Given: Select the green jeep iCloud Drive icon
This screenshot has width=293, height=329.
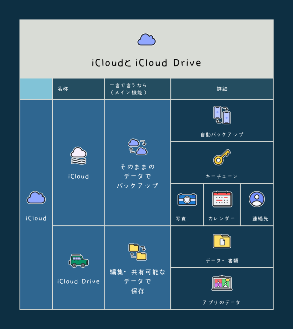Looking at the screenshot, I should click(79, 261).
